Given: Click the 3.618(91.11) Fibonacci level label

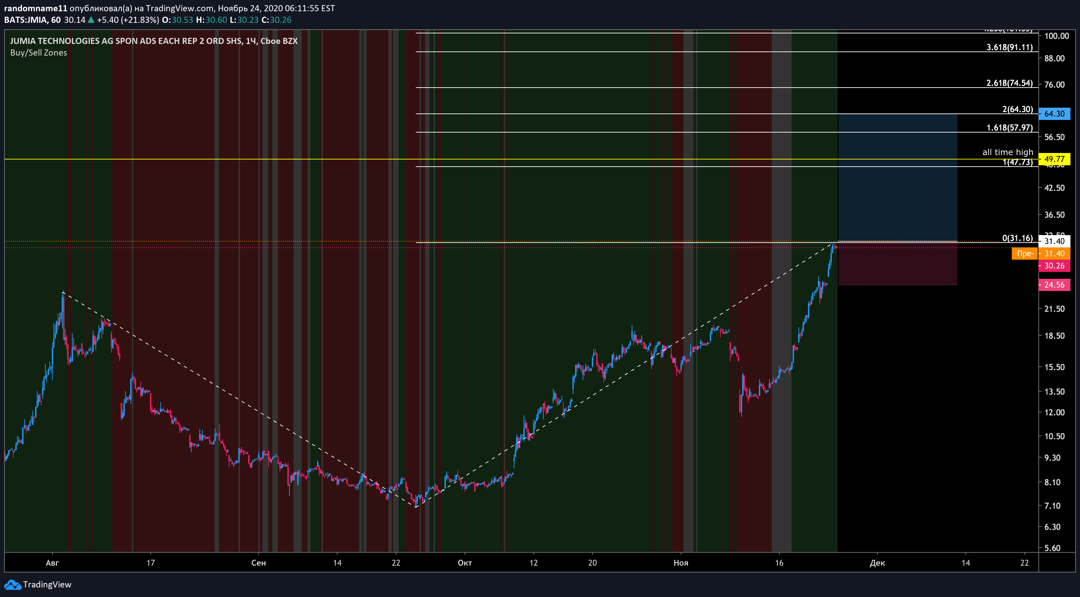Looking at the screenshot, I should pos(1009,47).
